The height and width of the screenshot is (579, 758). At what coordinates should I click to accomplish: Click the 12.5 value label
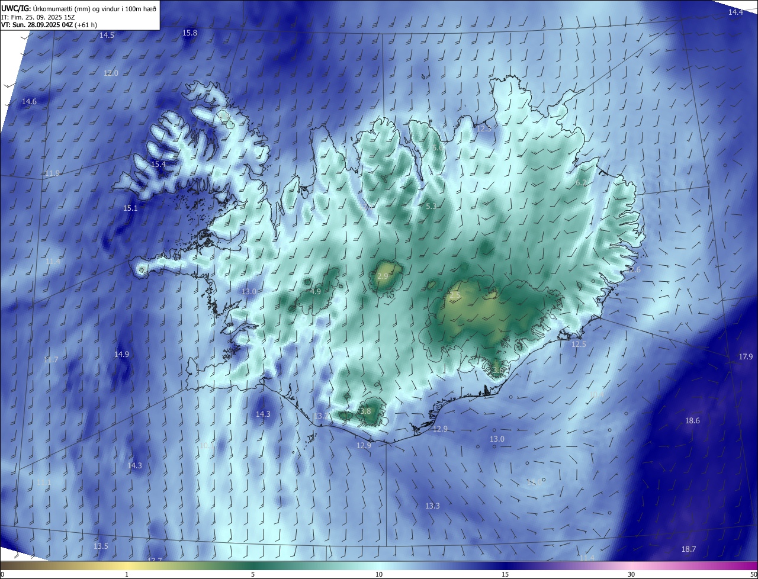[x=579, y=345]
